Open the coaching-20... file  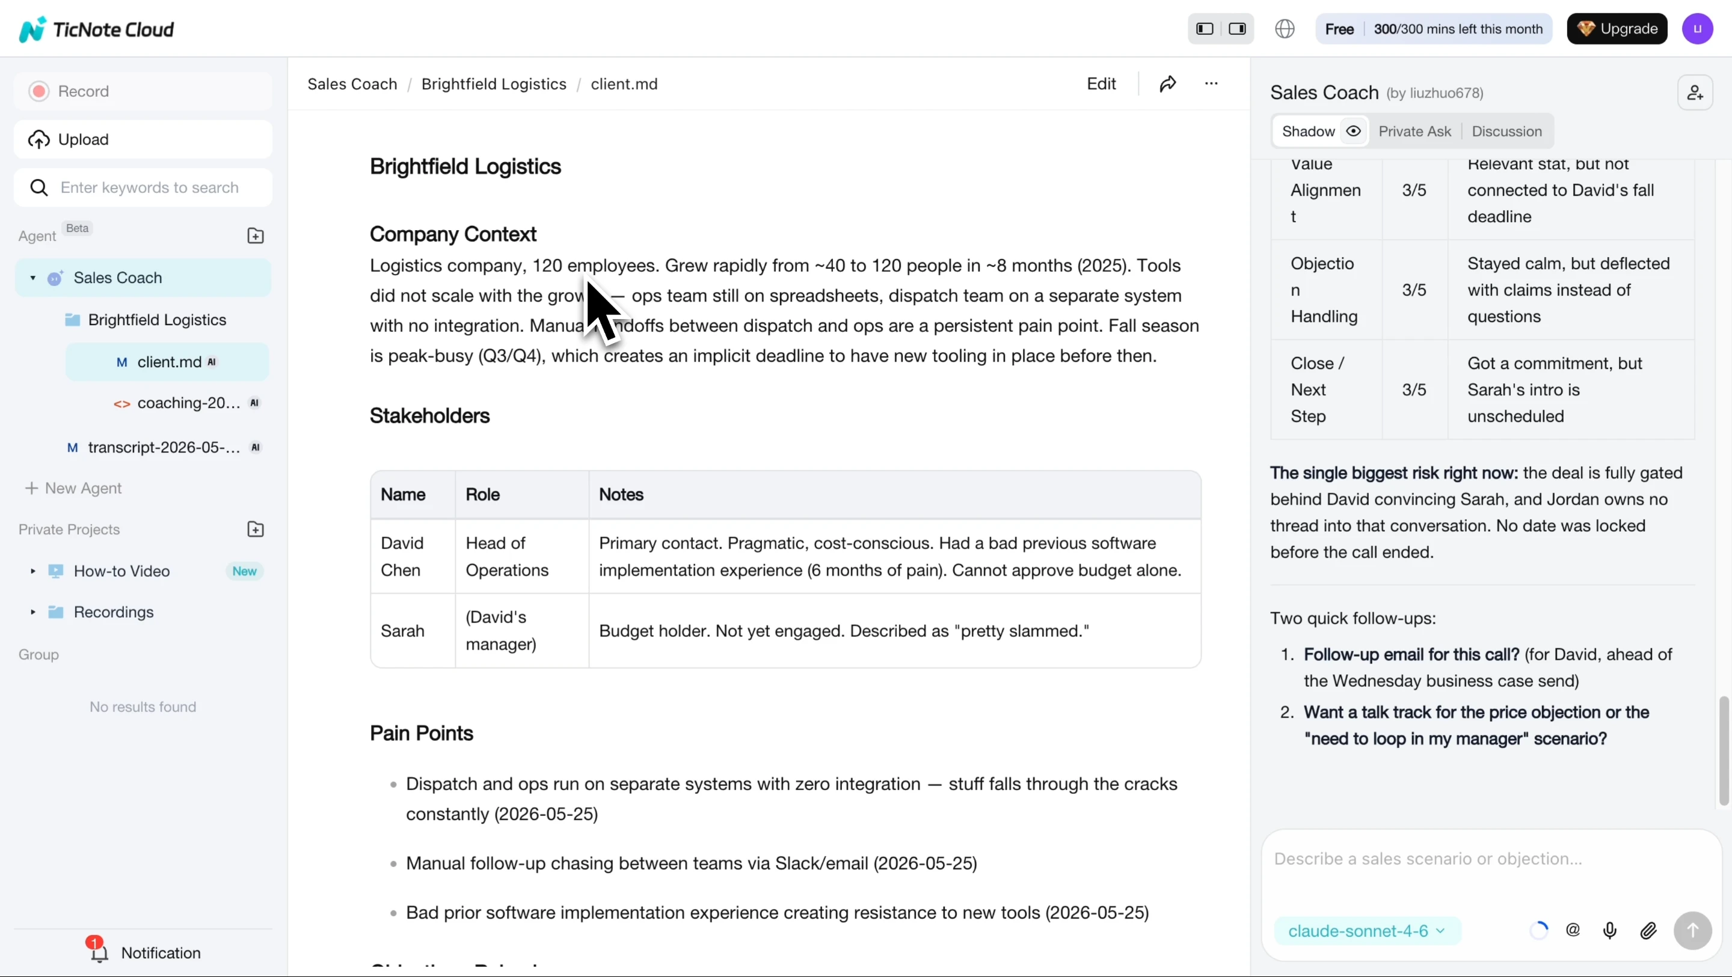[x=188, y=403]
